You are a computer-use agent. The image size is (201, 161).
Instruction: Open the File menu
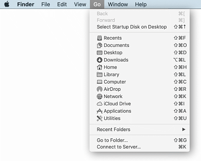[45, 4]
